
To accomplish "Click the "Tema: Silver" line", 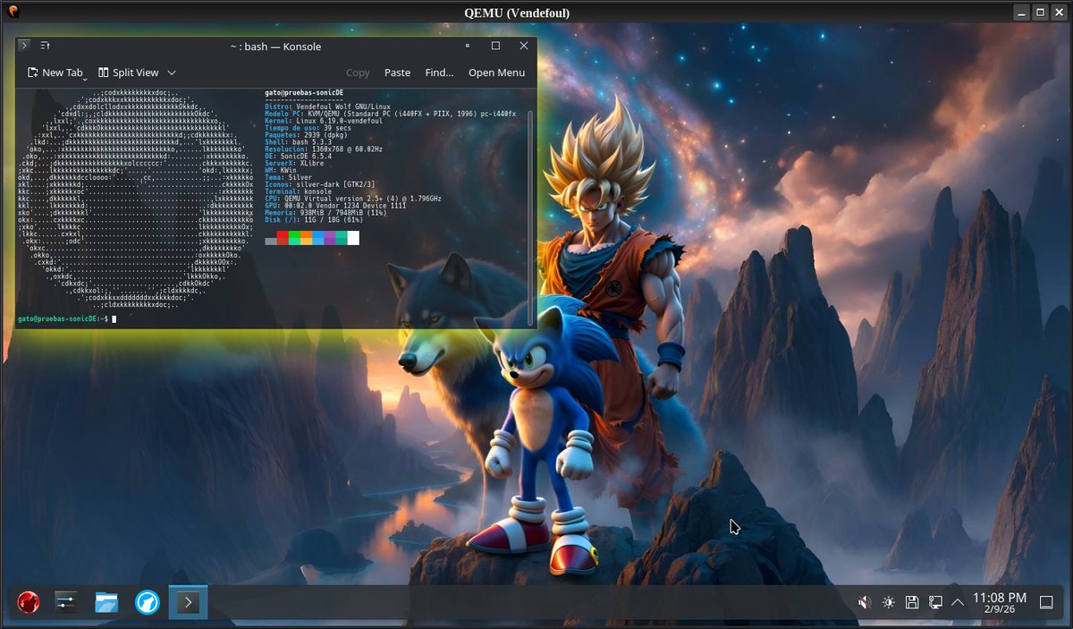I will tap(288, 178).
